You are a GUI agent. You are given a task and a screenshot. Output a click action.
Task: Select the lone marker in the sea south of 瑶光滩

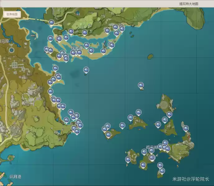click(x=86, y=70)
